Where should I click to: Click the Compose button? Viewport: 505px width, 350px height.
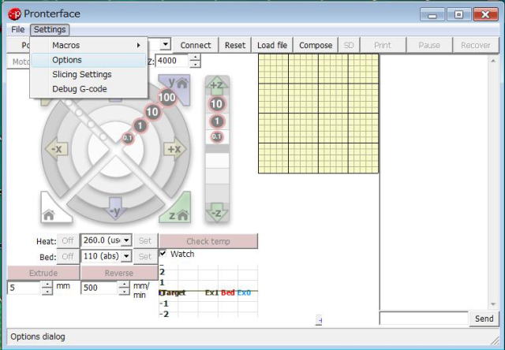click(x=316, y=46)
